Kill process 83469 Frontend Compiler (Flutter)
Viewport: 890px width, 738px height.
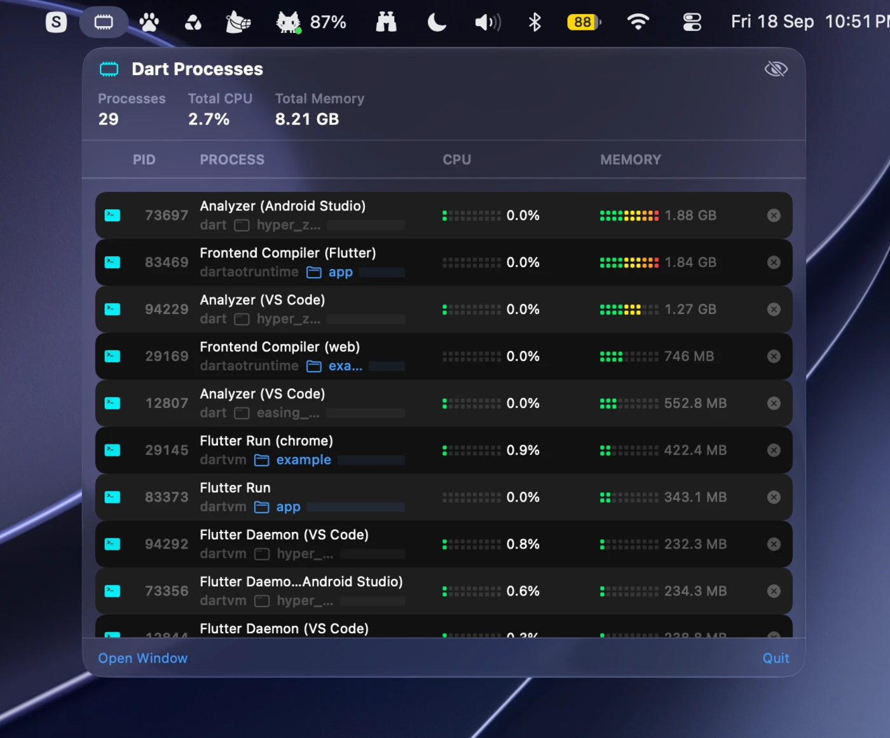pyautogui.click(x=774, y=263)
